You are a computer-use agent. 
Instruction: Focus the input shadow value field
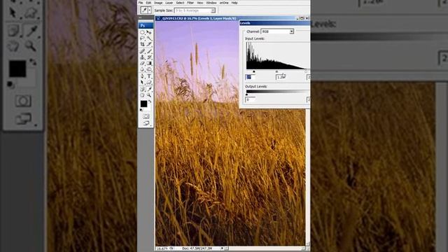point(250,77)
